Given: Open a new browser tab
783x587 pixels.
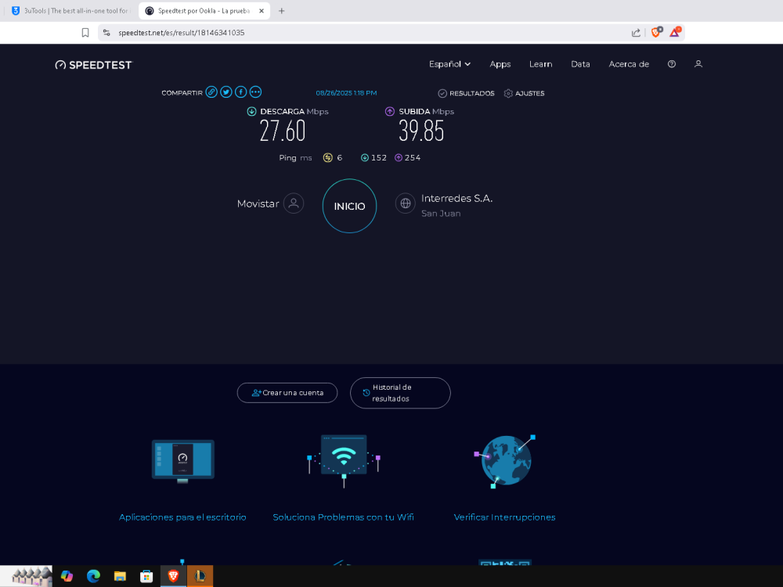Looking at the screenshot, I should (x=282, y=10).
